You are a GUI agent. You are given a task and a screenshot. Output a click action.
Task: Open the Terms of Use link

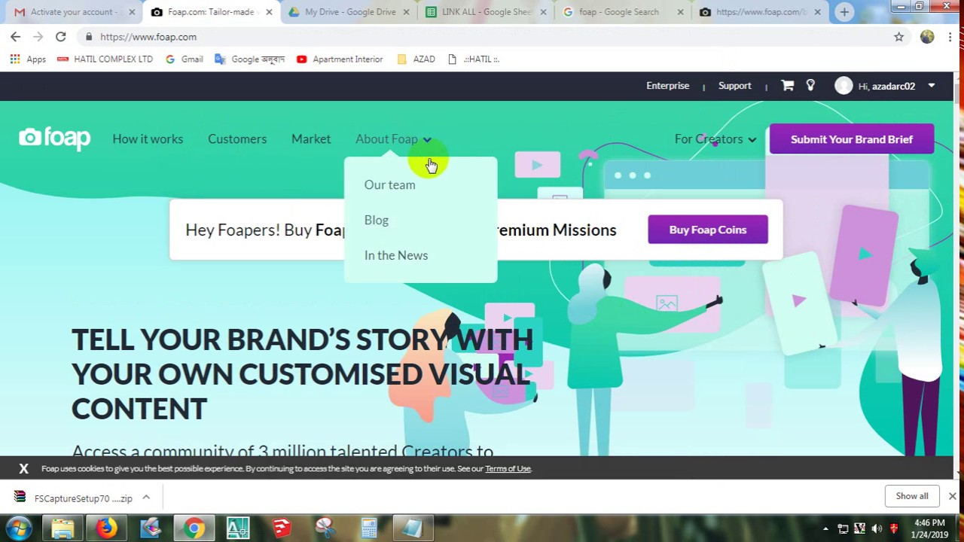click(508, 468)
